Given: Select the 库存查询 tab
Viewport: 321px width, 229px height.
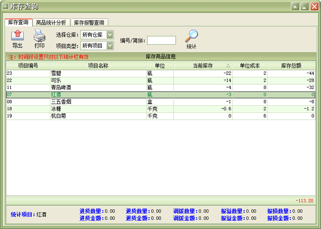Looking at the screenshot, I should [18, 23].
